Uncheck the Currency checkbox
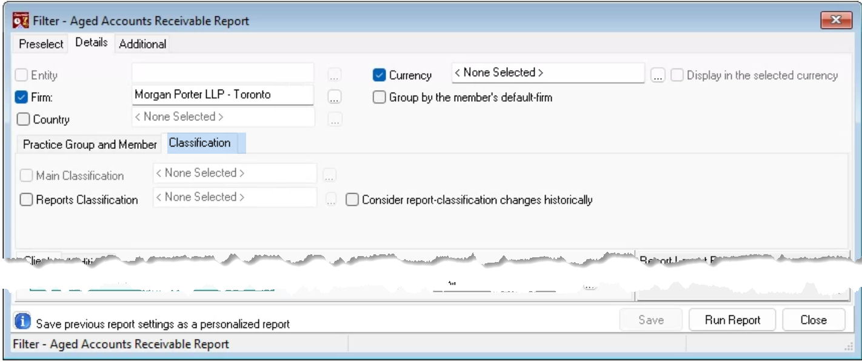The width and height of the screenshot is (862, 362). (x=379, y=75)
